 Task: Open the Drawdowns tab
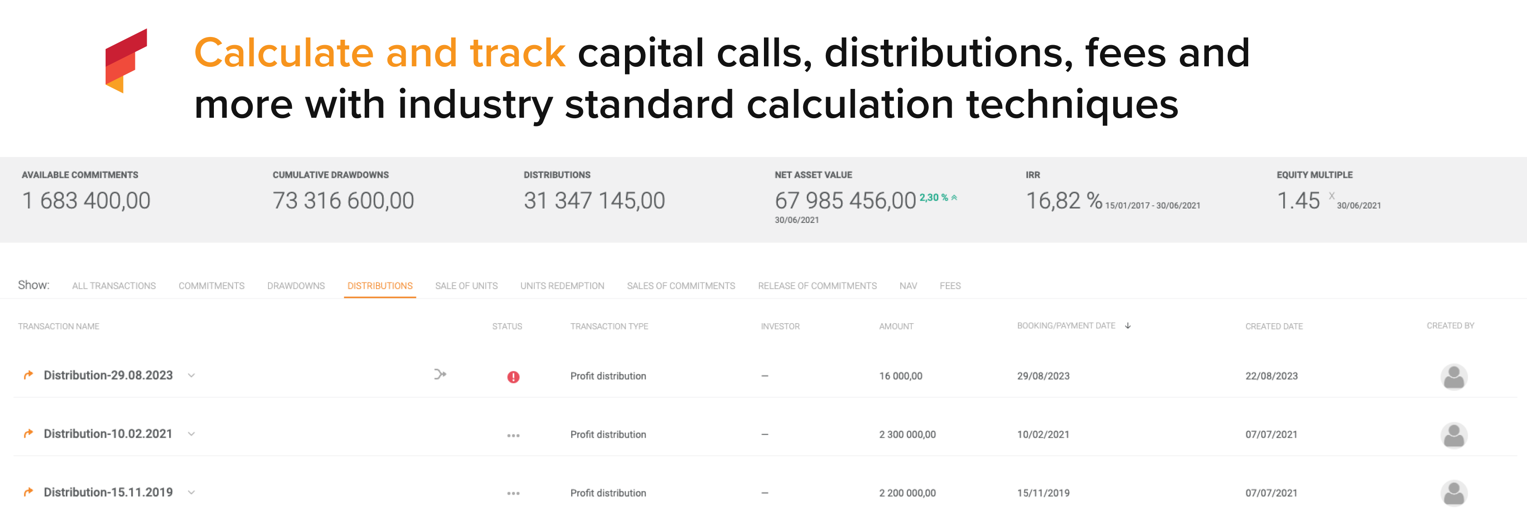pyautogui.click(x=296, y=286)
